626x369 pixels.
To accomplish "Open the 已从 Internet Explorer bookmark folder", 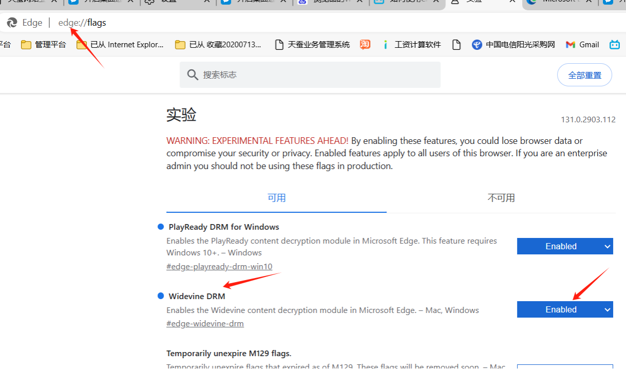I will 120,45.
